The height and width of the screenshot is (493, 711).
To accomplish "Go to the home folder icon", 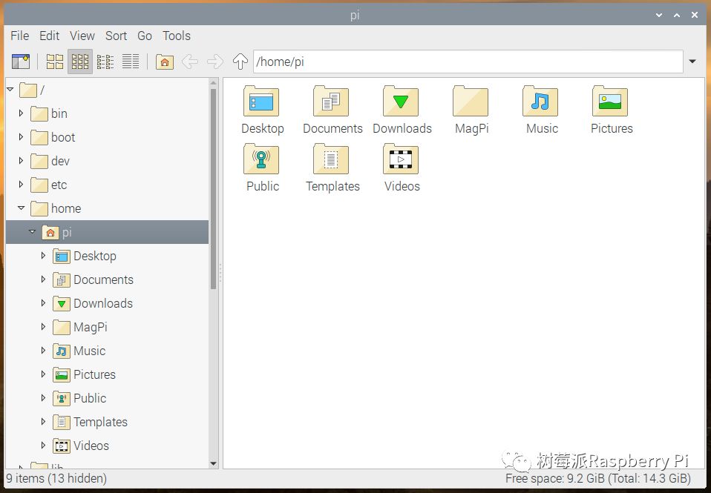I will 165,62.
